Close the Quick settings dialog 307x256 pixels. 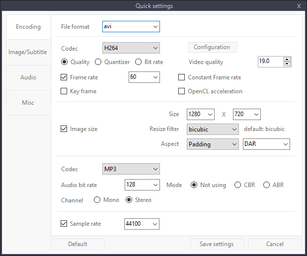pos(299,6)
